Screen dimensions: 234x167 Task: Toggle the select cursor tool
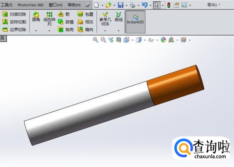coord(157,5)
